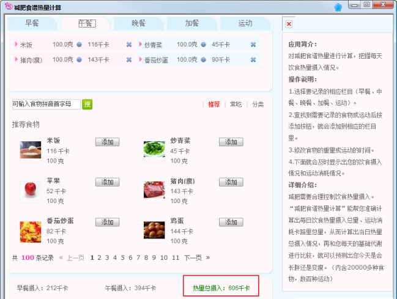
Task: Click 上一页 previous page link
Action: (x=75, y=258)
